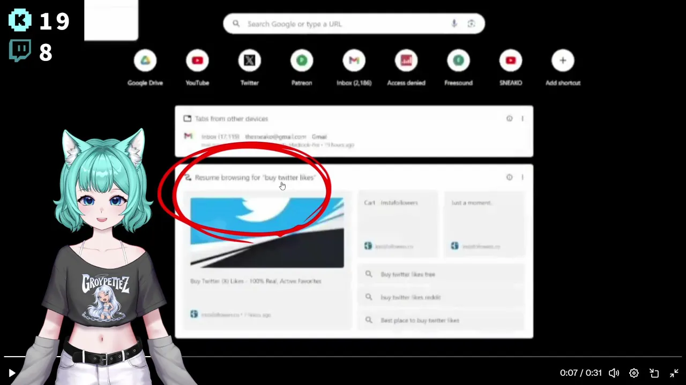686x385 pixels.
Task: Open Buy Twitter (X) Likes link
Action: pyautogui.click(x=256, y=281)
